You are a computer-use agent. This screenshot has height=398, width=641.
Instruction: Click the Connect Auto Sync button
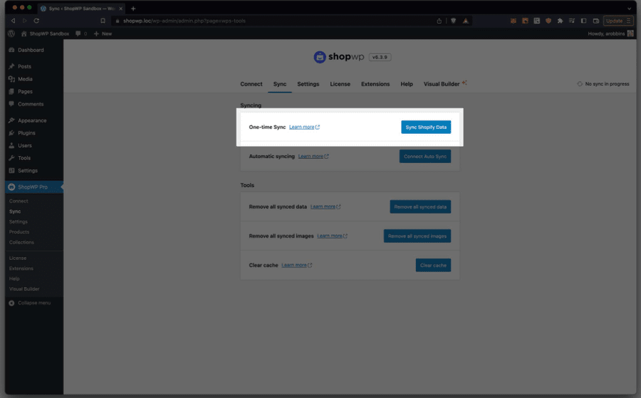tap(424, 157)
